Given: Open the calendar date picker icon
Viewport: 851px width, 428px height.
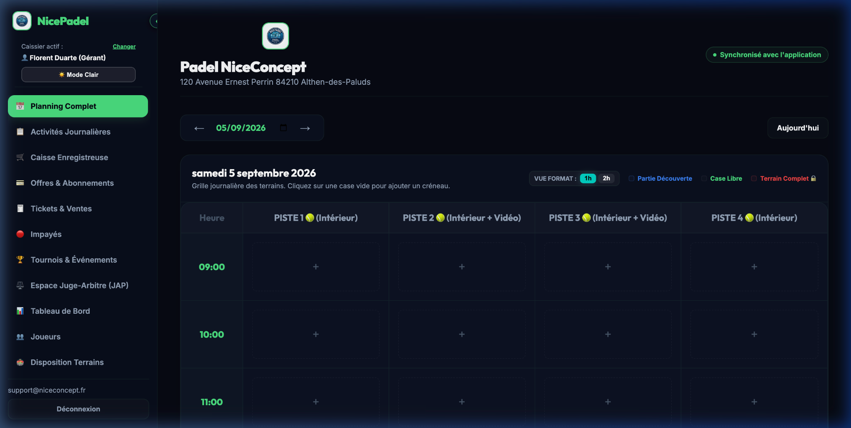Looking at the screenshot, I should tap(283, 128).
